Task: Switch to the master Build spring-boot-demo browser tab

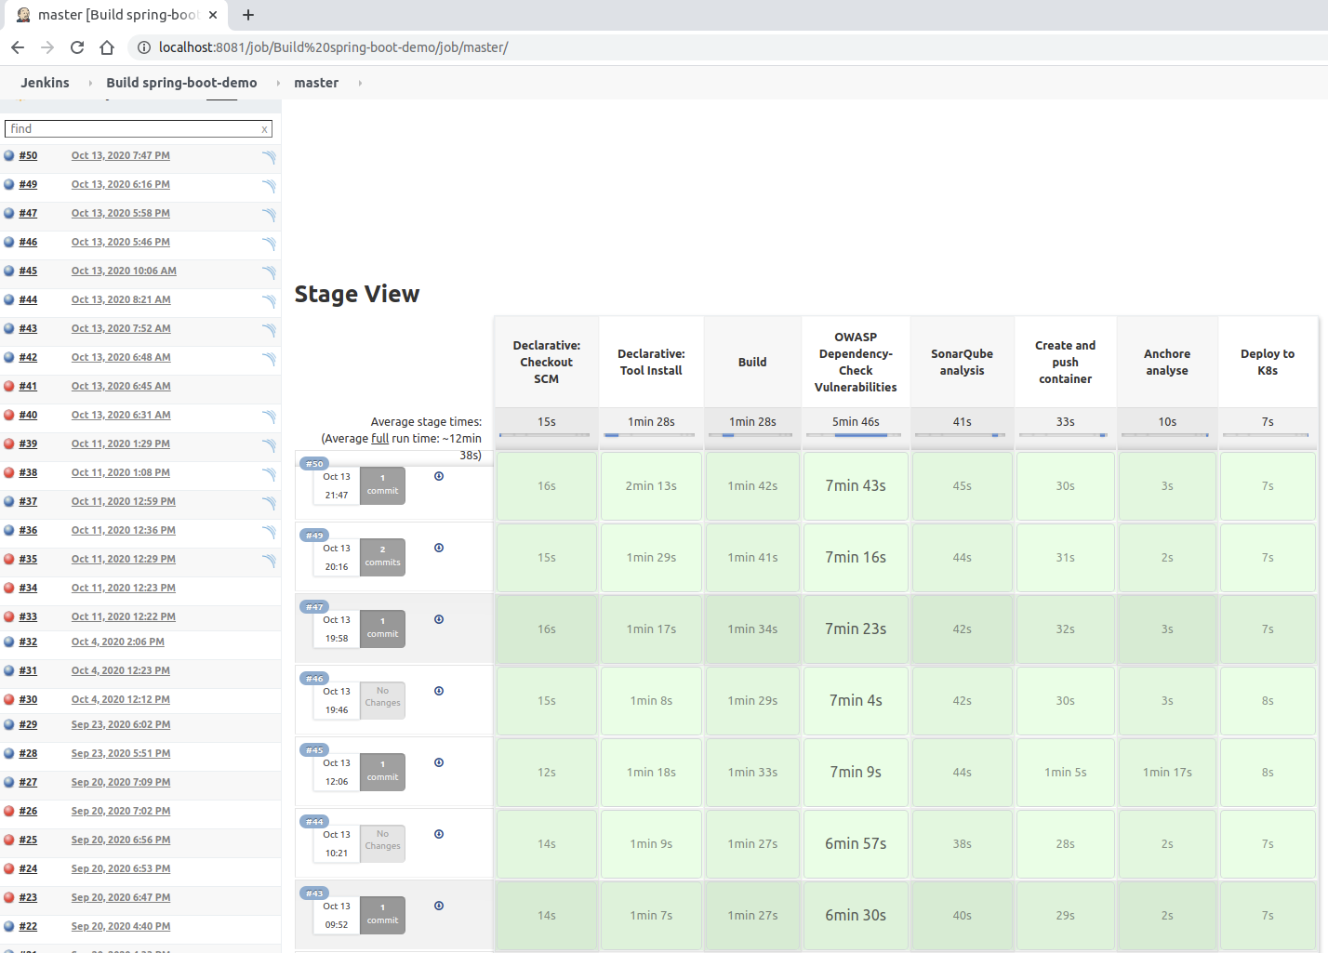Action: tap(116, 15)
